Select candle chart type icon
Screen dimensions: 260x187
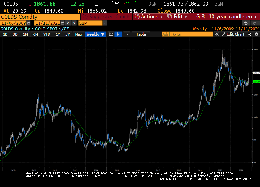click(x=118, y=34)
